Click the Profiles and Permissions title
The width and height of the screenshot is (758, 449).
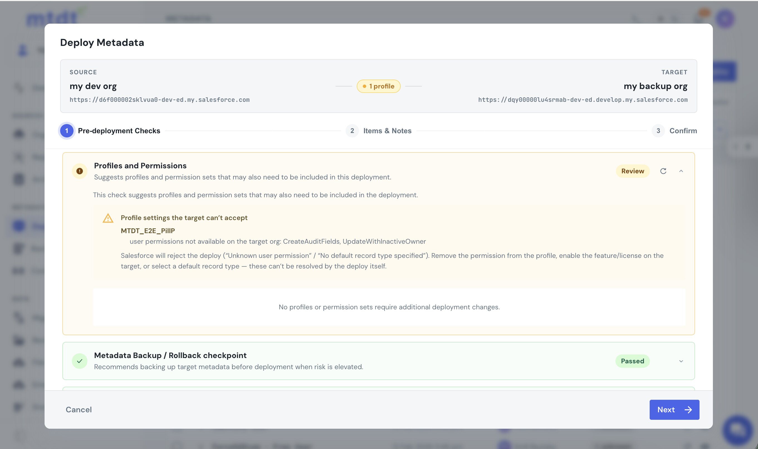tap(140, 166)
